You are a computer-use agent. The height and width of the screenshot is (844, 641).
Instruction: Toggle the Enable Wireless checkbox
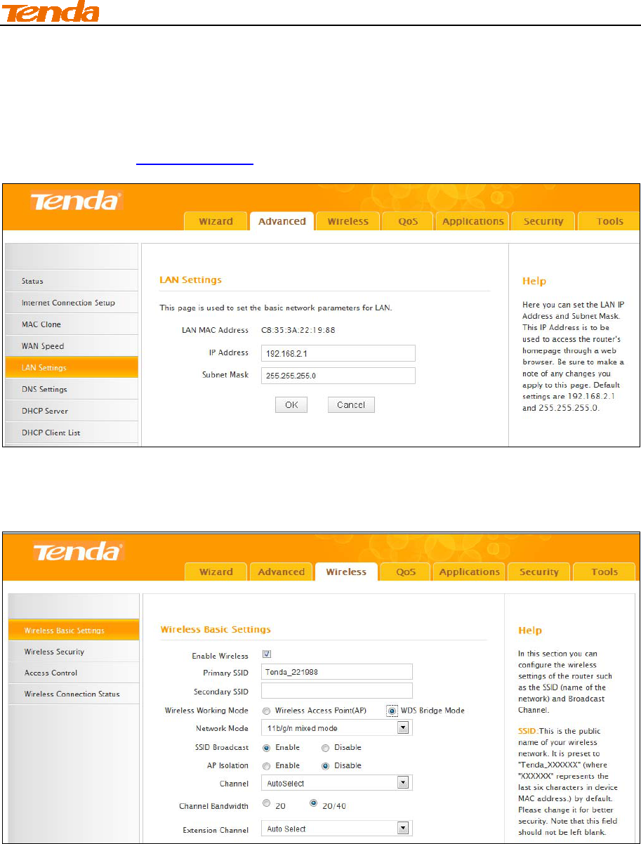point(267,654)
